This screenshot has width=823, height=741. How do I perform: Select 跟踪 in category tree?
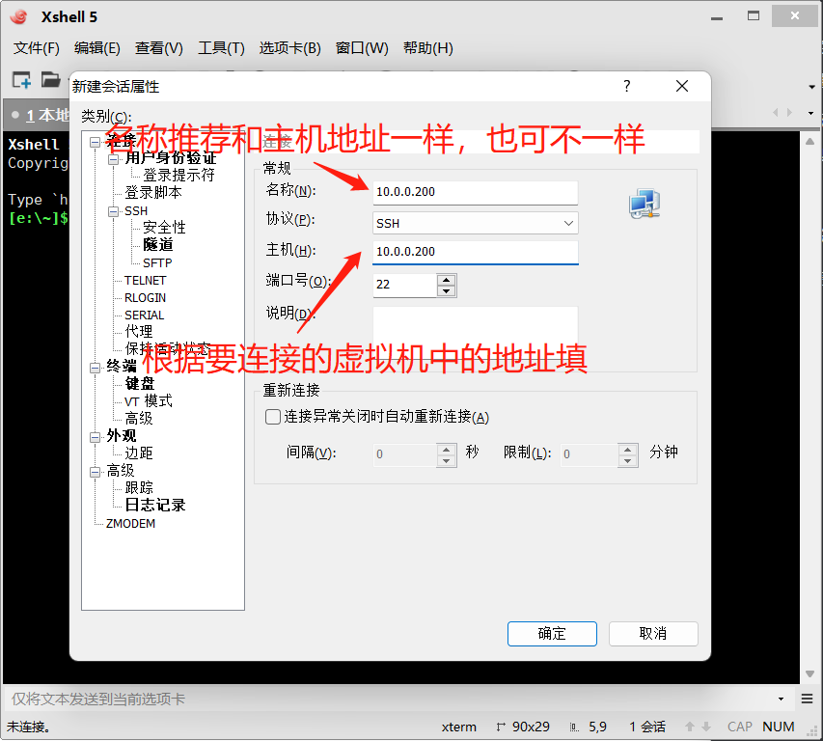(x=139, y=488)
